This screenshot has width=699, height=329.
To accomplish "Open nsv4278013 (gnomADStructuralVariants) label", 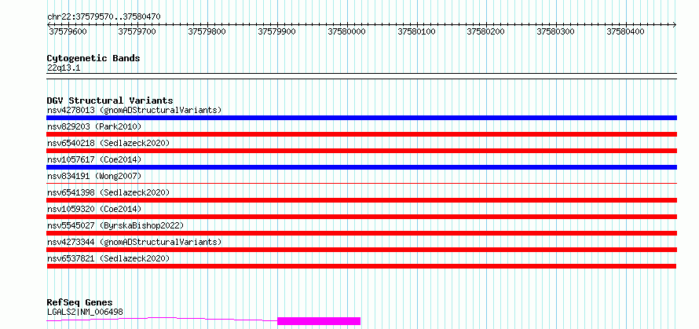I will (x=134, y=110).
